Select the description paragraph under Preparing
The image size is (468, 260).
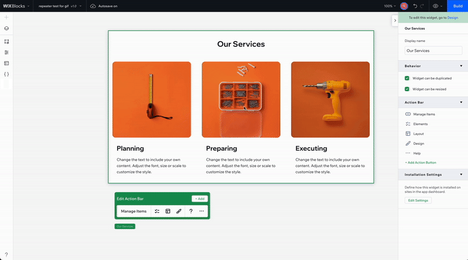(240, 166)
